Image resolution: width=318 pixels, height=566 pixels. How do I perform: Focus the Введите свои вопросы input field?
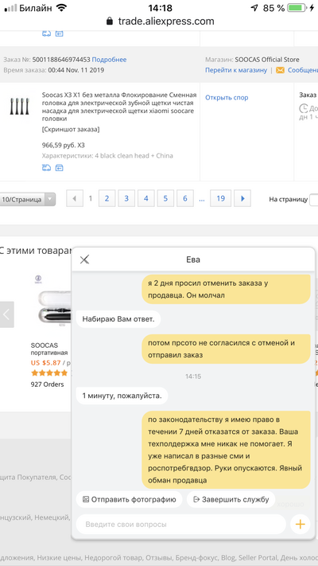coord(181,524)
